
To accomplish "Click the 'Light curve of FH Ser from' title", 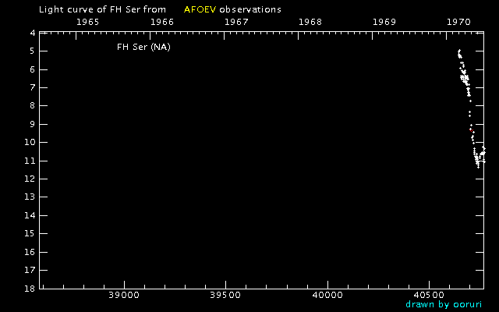I will pyautogui.click(x=102, y=9).
